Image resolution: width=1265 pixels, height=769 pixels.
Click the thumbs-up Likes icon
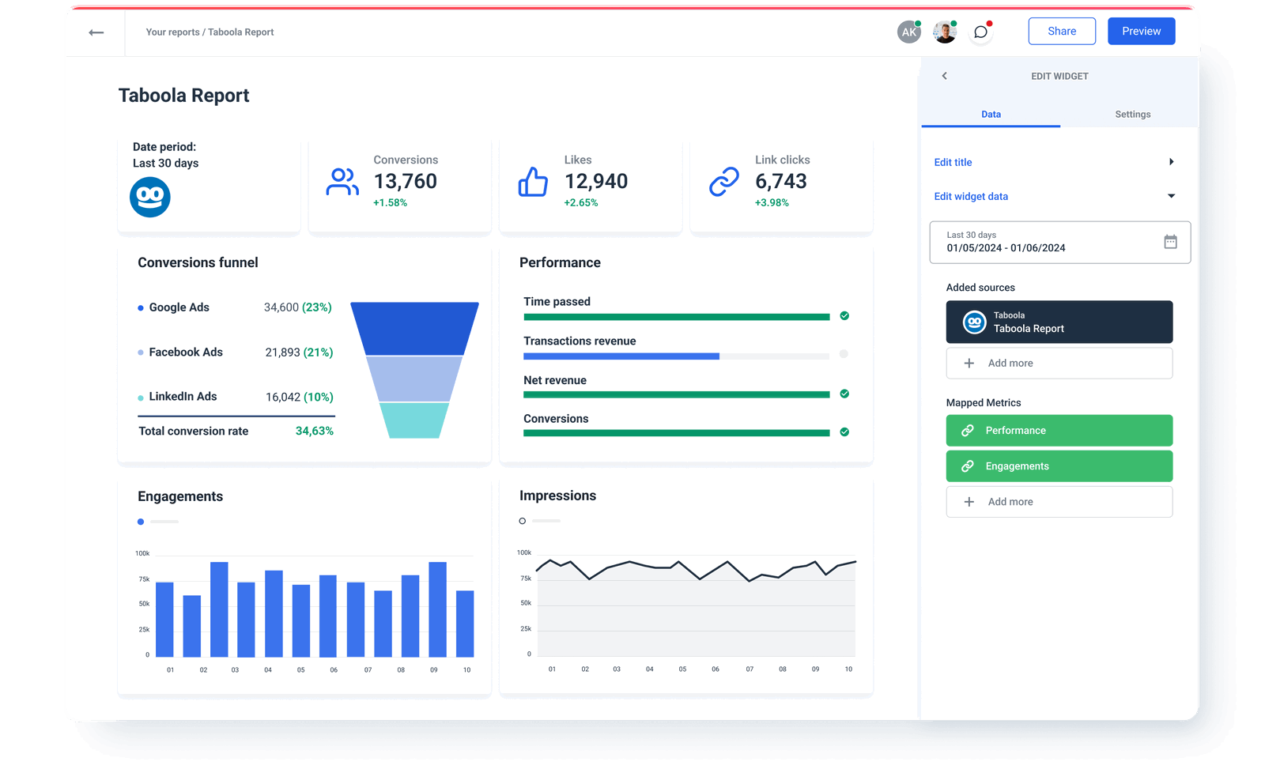pos(533,181)
